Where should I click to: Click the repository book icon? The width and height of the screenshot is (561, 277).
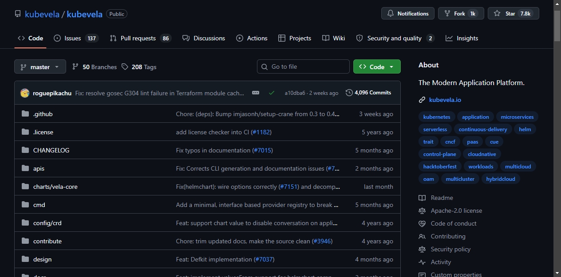[18, 14]
